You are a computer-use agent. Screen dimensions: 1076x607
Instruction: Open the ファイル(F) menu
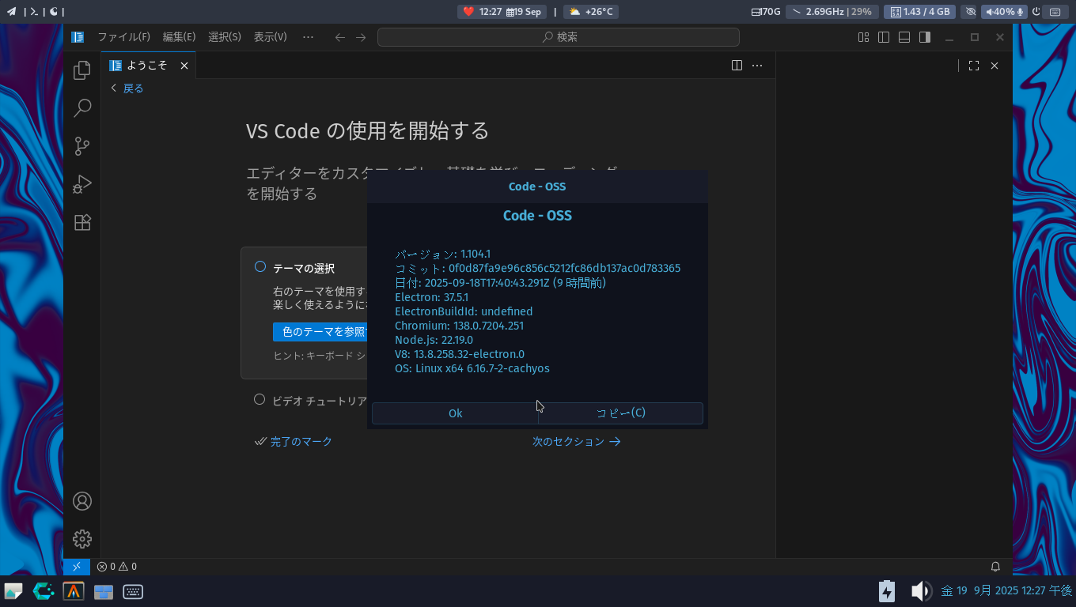click(124, 37)
